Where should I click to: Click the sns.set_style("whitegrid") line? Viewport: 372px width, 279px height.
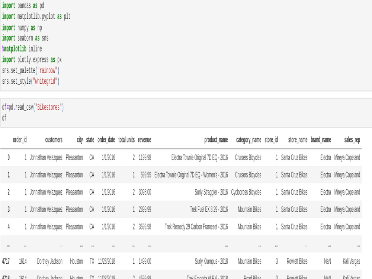click(x=31, y=81)
